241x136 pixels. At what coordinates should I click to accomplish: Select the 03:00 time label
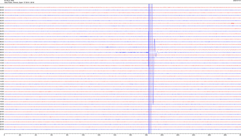click(x=2, y=23)
